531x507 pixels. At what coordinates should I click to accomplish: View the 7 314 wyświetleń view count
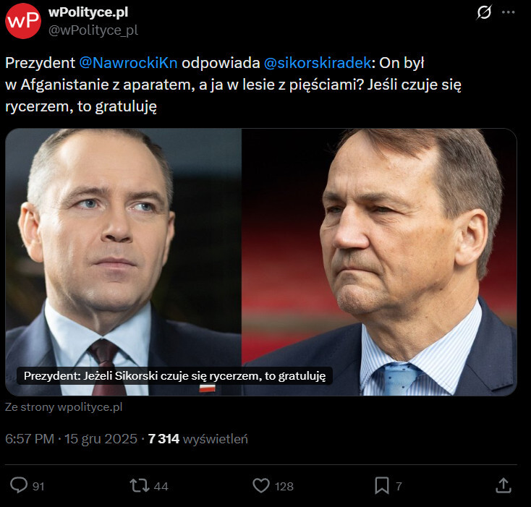[x=197, y=439]
